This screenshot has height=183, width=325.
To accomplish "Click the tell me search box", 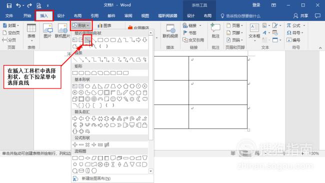I will [240, 16].
